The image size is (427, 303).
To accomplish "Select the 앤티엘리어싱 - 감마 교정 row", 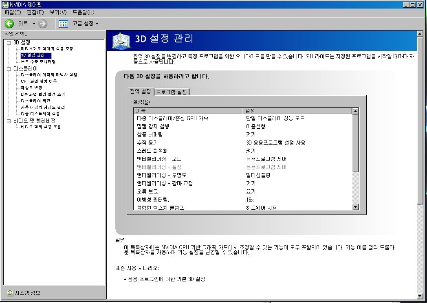I will click(243, 184).
